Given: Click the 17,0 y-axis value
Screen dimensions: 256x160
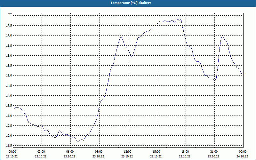Looking at the screenshot, I should pos(9,36).
